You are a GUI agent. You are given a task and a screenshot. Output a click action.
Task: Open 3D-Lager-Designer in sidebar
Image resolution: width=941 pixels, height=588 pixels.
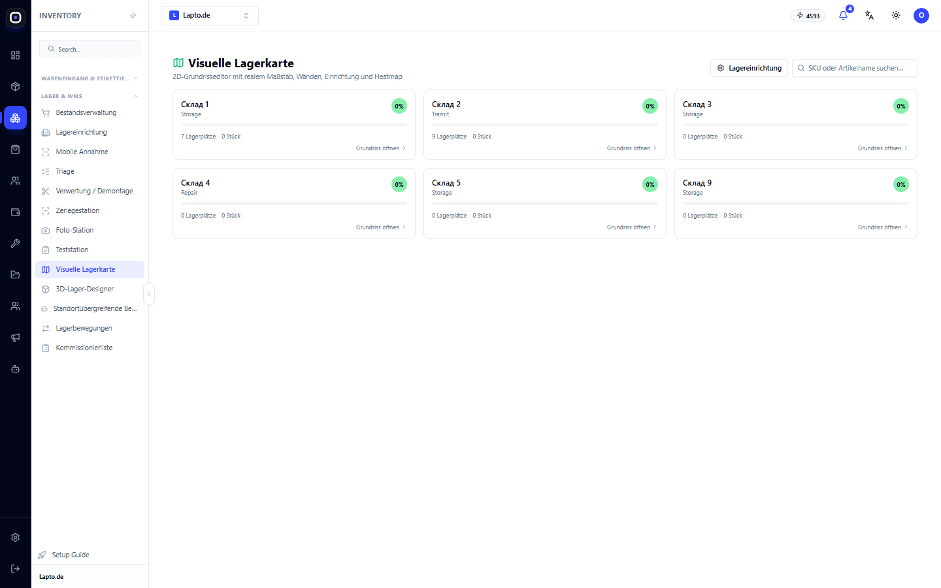coord(90,289)
